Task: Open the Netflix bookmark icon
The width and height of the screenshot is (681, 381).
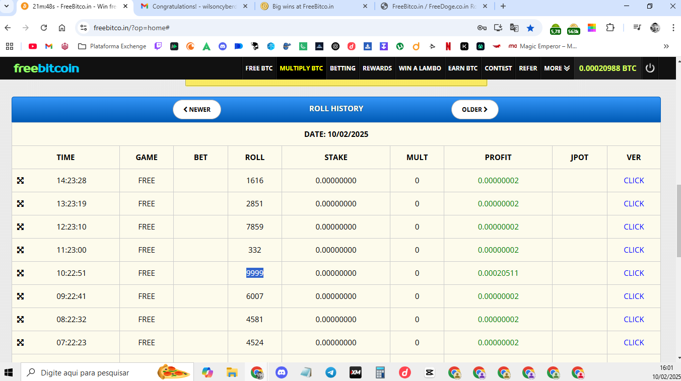Action: point(448,46)
